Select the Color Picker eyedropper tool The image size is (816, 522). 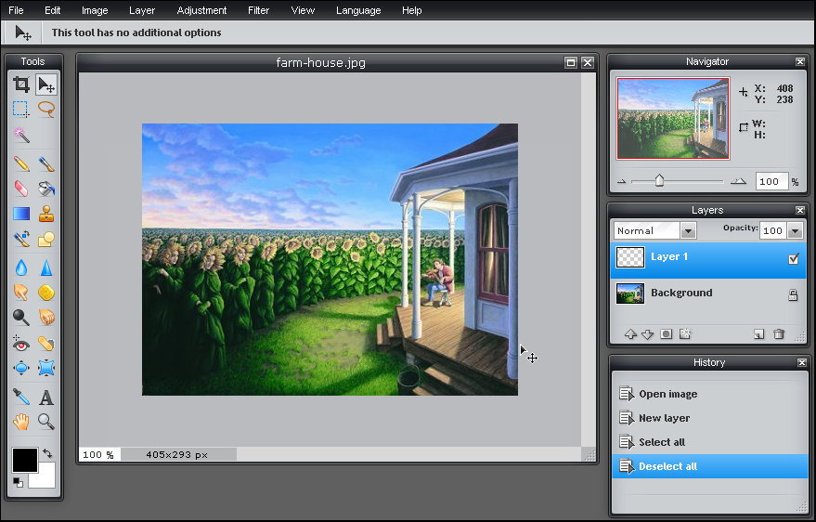point(21,398)
